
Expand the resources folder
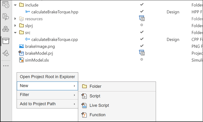[15, 19]
